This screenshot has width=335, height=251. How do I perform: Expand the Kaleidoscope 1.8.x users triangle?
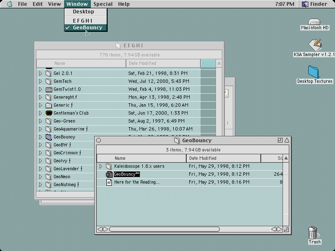click(x=101, y=166)
